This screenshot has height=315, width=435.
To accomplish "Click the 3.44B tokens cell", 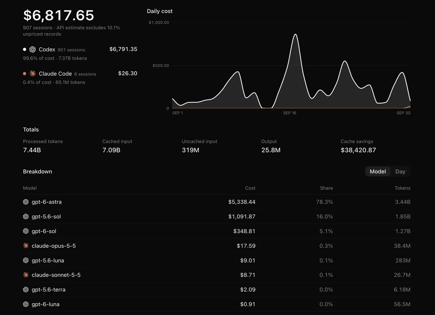I will tap(403, 202).
